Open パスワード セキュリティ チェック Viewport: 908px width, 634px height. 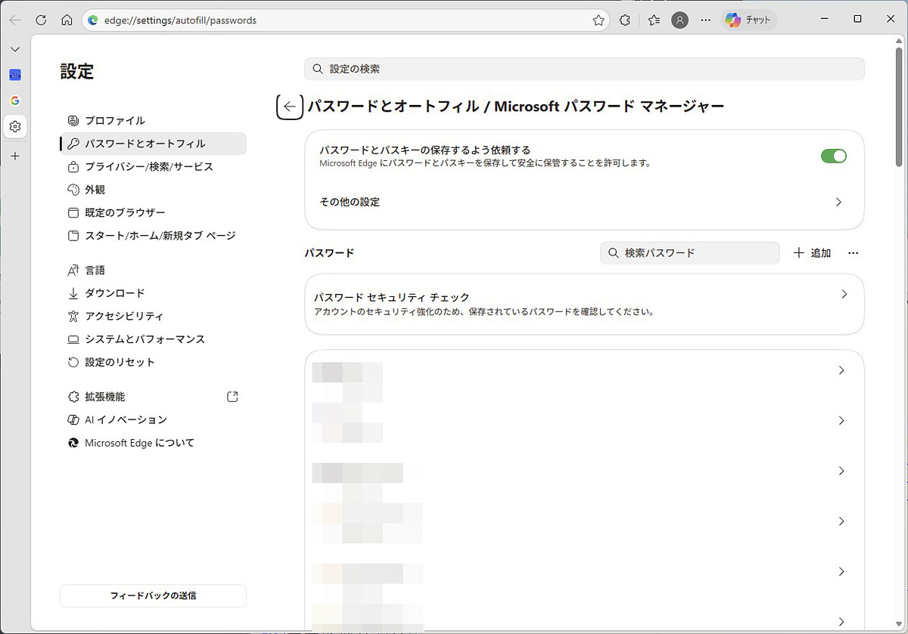584,304
